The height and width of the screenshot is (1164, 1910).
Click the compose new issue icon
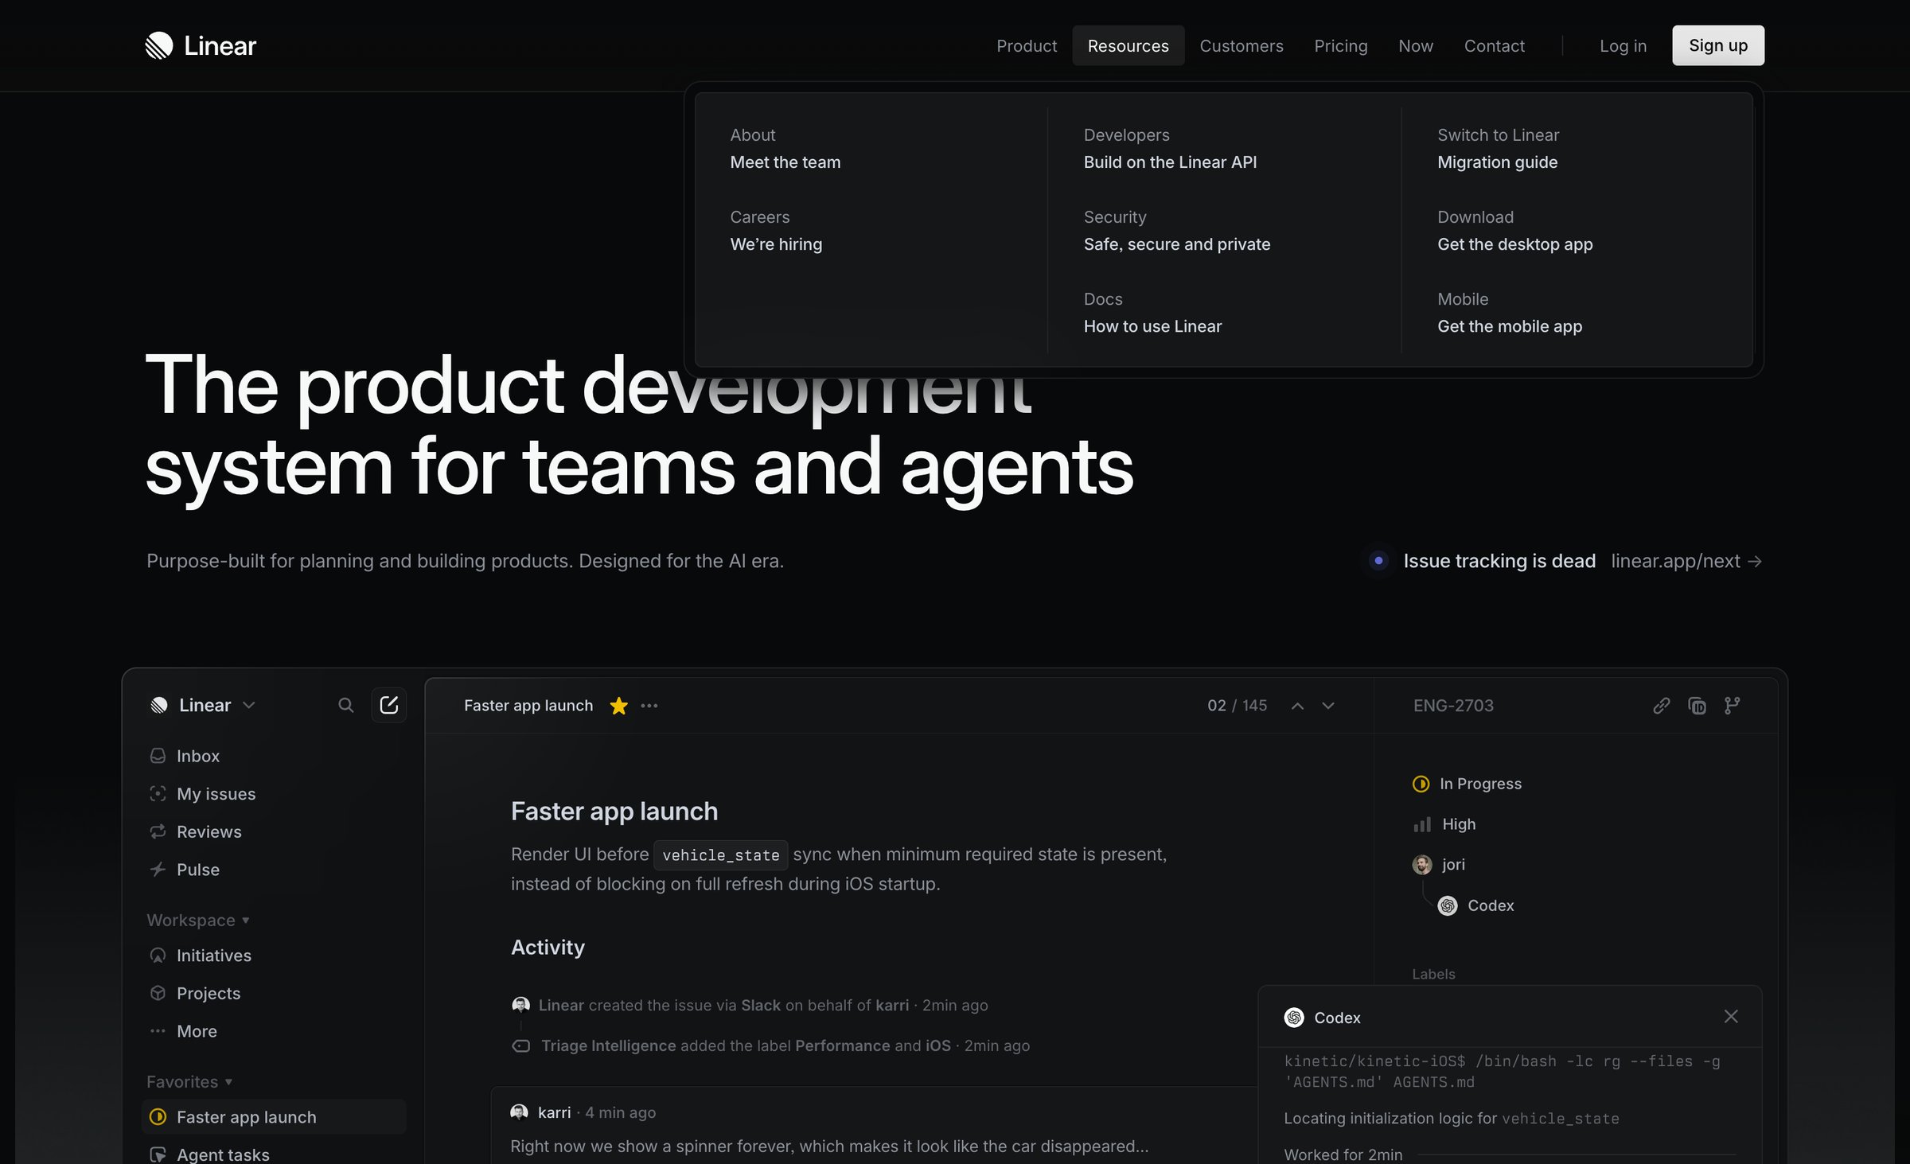coord(389,705)
